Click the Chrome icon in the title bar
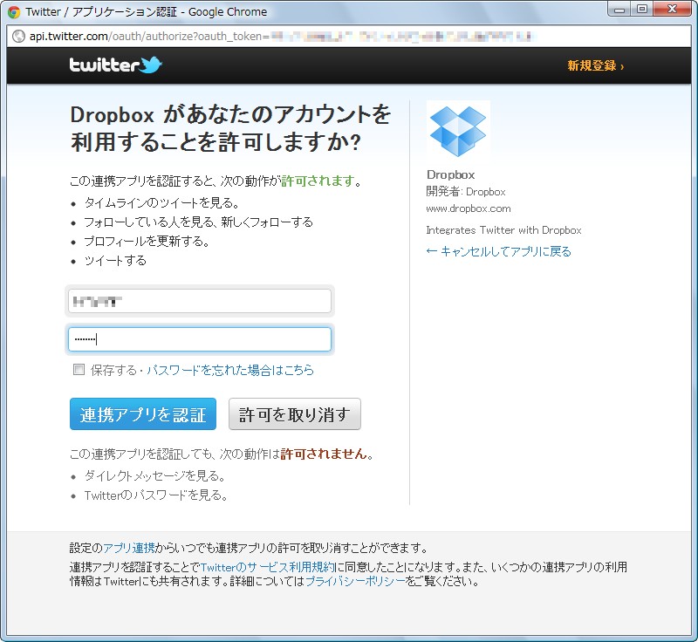The height and width of the screenshot is (642, 698). pos(14,12)
